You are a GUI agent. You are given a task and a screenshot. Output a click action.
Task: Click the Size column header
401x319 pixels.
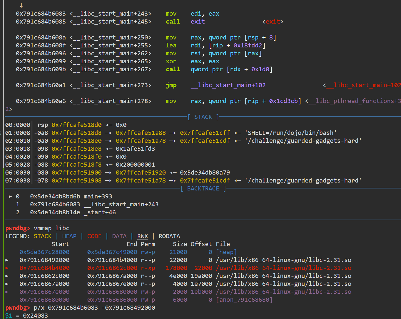(x=180, y=244)
